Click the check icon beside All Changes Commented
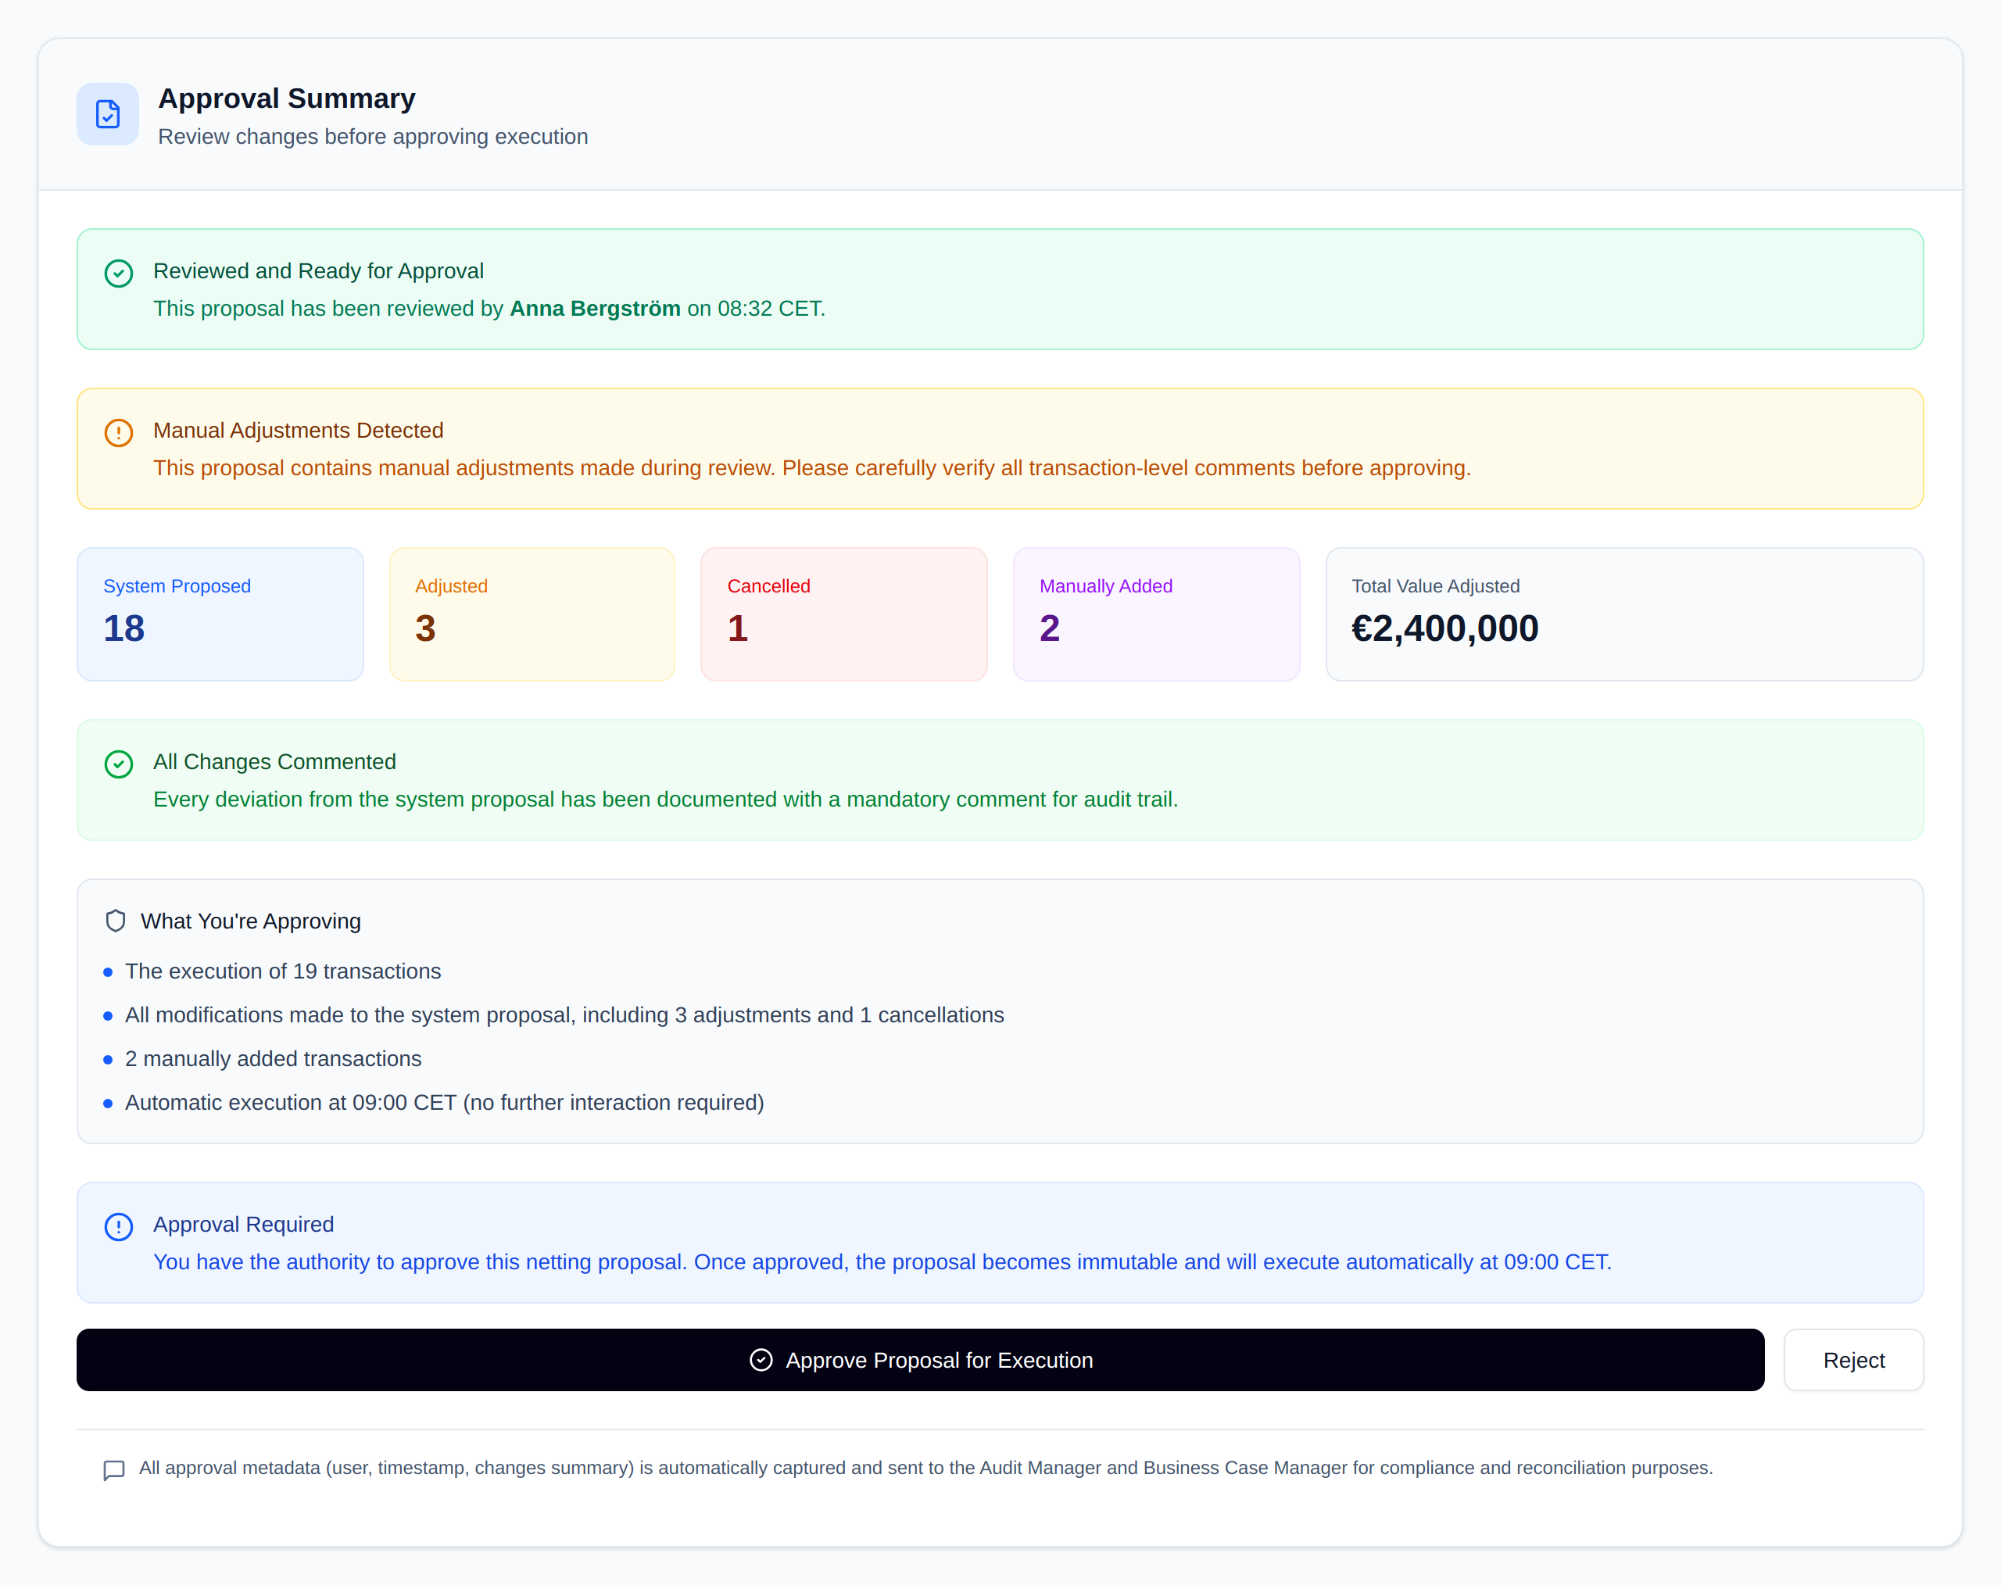 (119, 764)
